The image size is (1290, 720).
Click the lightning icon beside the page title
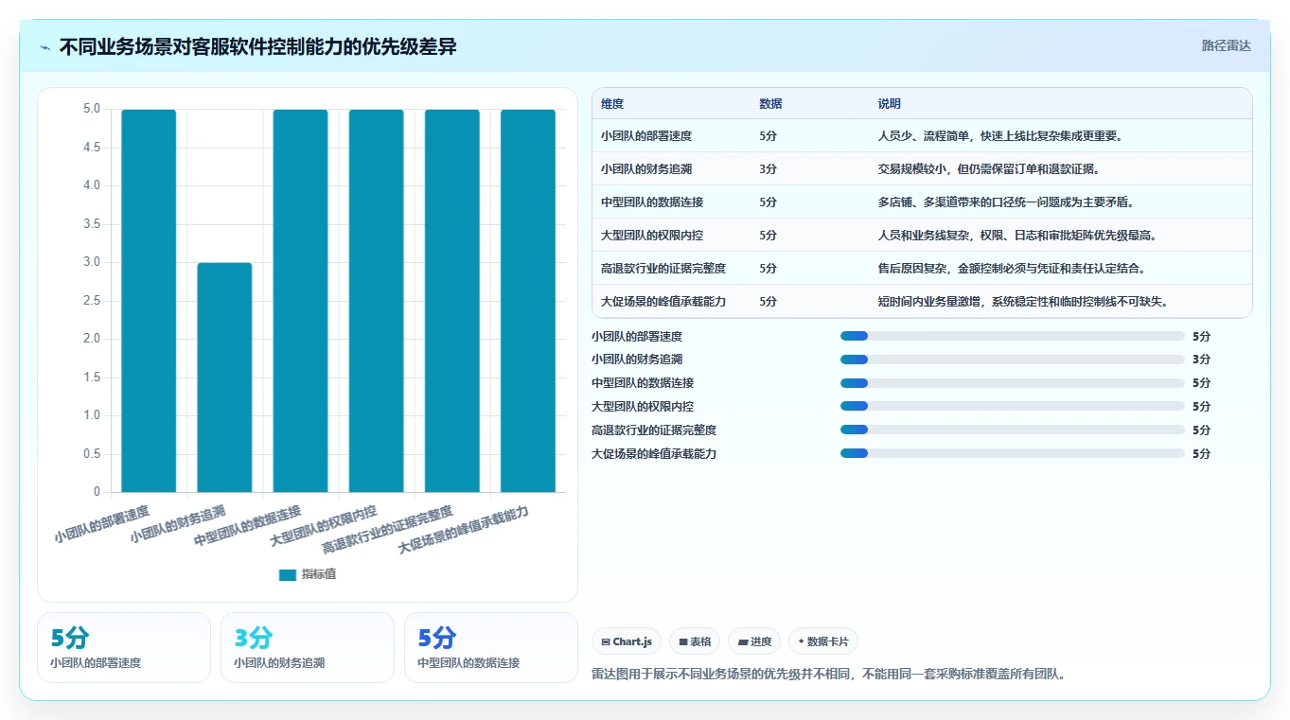point(44,46)
